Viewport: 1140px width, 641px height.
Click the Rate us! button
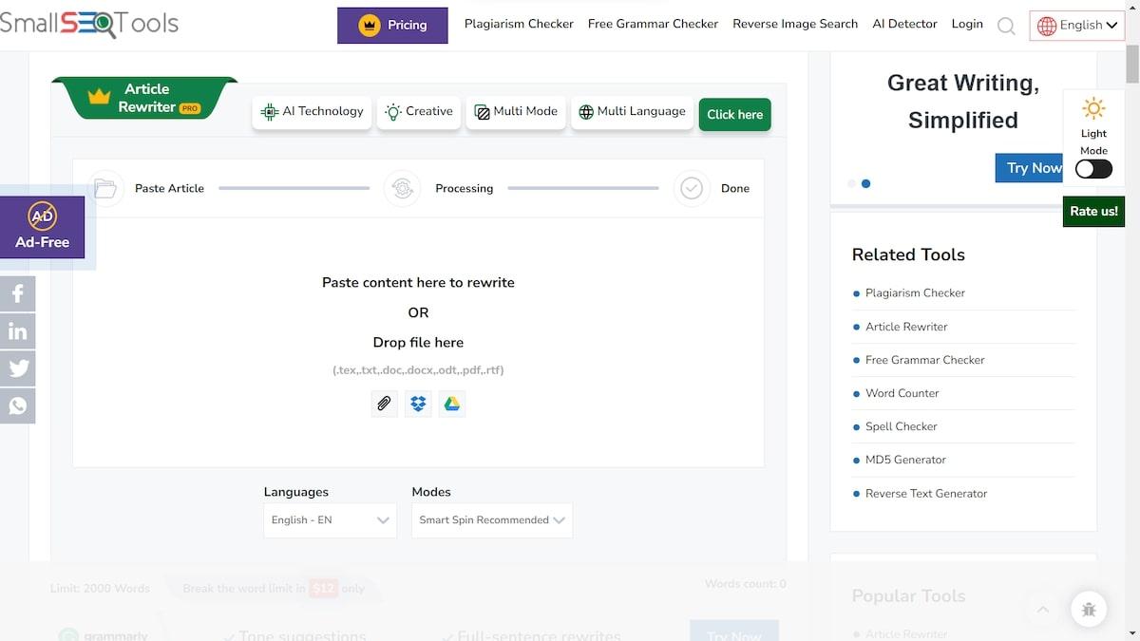1093,212
